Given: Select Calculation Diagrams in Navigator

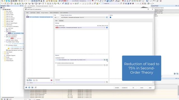Looking at the screenshot, I should tap(11, 56).
